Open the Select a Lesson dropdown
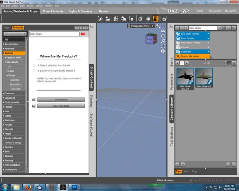The height and width of the screenshot is (191, 239). (x=174, y=180)
